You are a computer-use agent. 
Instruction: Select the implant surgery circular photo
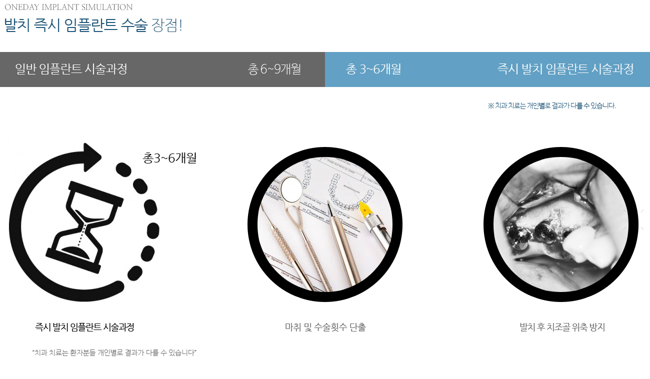(561, 224)
